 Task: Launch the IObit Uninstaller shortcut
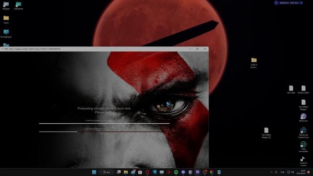303,147
